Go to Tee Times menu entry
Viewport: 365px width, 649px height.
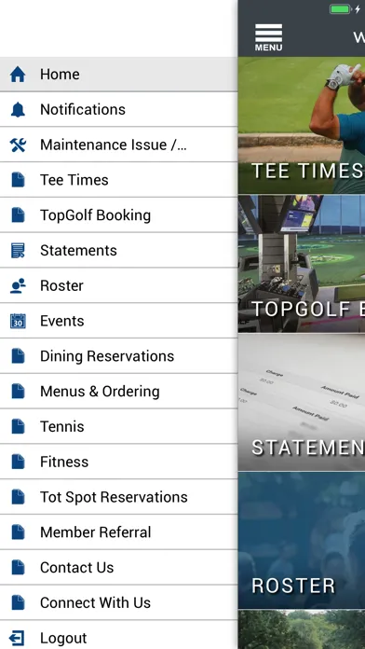[118, 180]
